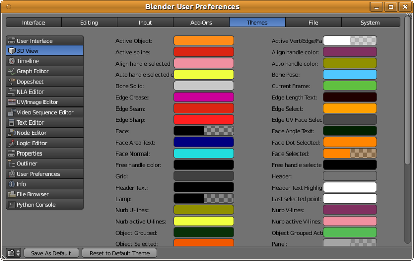The width and height of the screenshot is (414, 261).
Task: Open the Dopesheet icon entry
Action: coord(11,82)
